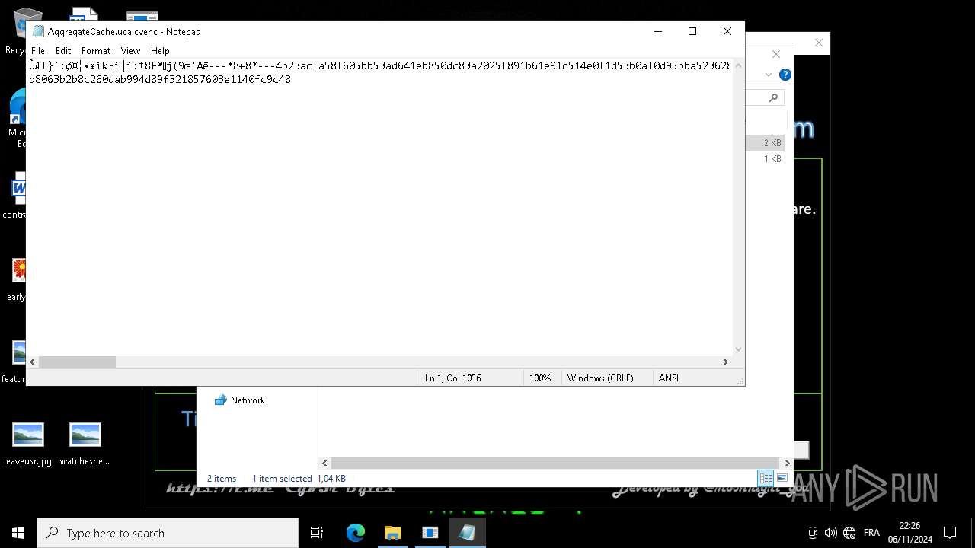
Task: Open the clock and date flyout
Action: coord(909,533)
